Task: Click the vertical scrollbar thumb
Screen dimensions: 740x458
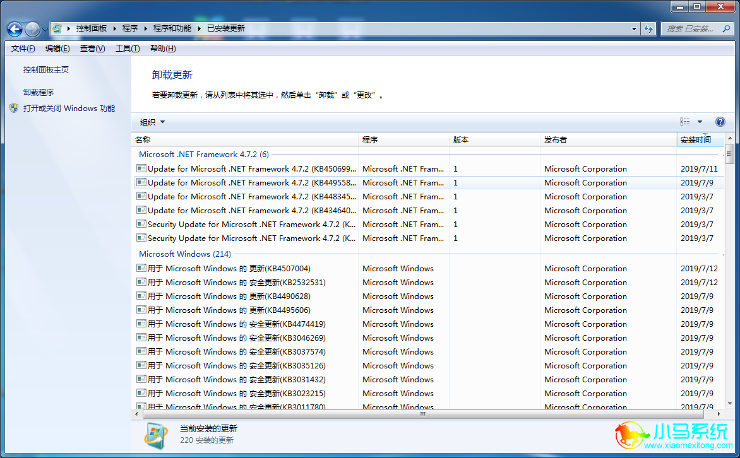Action: 730,154
